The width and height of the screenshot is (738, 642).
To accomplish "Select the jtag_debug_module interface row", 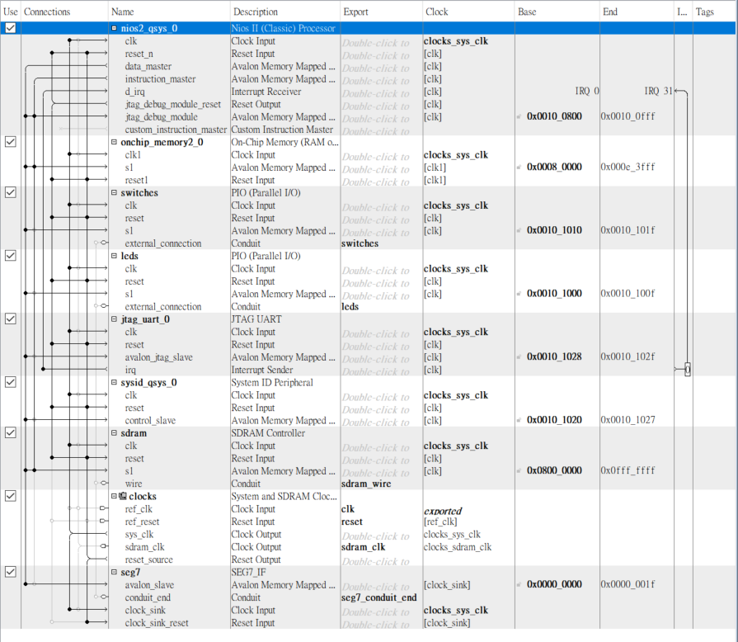I will click(x=161, y=117).
